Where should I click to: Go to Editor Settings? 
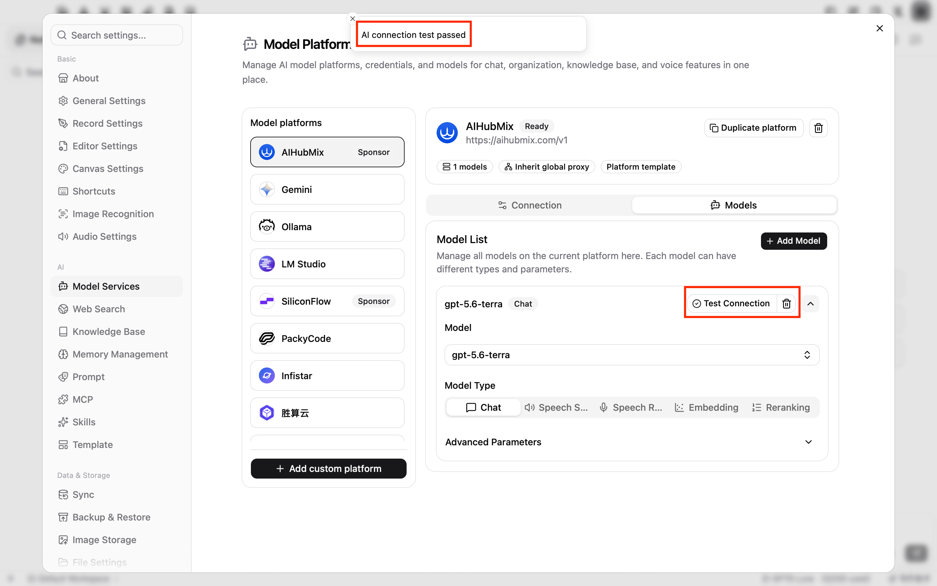(x=116, y=146)
